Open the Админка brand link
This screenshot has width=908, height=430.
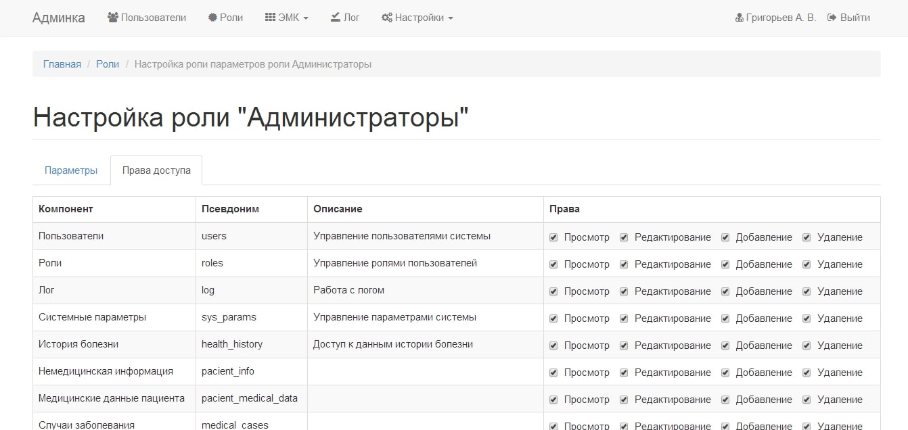pos(59,18)
